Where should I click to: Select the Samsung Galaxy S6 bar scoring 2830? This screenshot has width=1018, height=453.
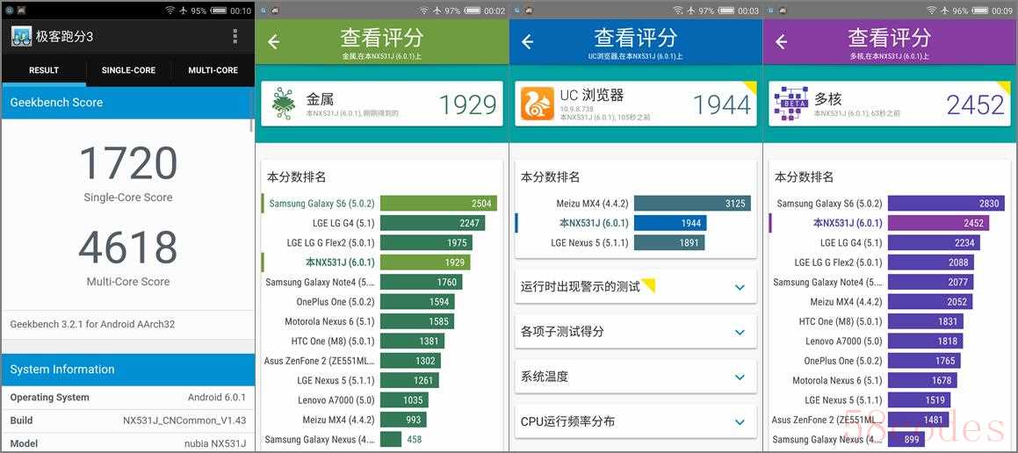pos(947,203)
